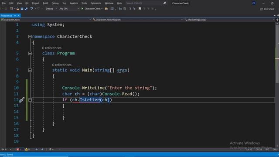Image resolution: width=279 pixels, height=157 pixels.
Task: Click line number 12 in the margin
Action: (x=16, y=100)
